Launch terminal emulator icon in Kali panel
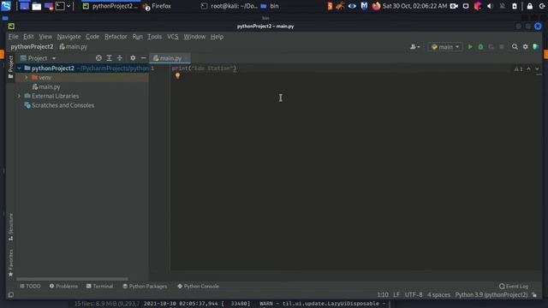This screenshot has width=548, height=308. click(60, 6)
